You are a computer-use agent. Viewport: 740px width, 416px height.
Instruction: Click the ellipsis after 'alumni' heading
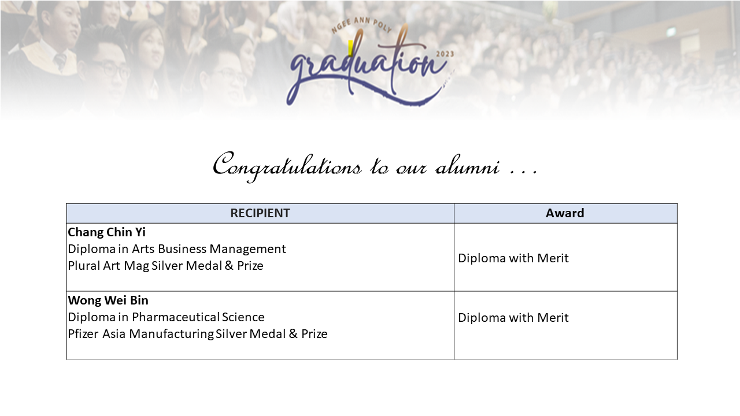[x=525, y=172]
